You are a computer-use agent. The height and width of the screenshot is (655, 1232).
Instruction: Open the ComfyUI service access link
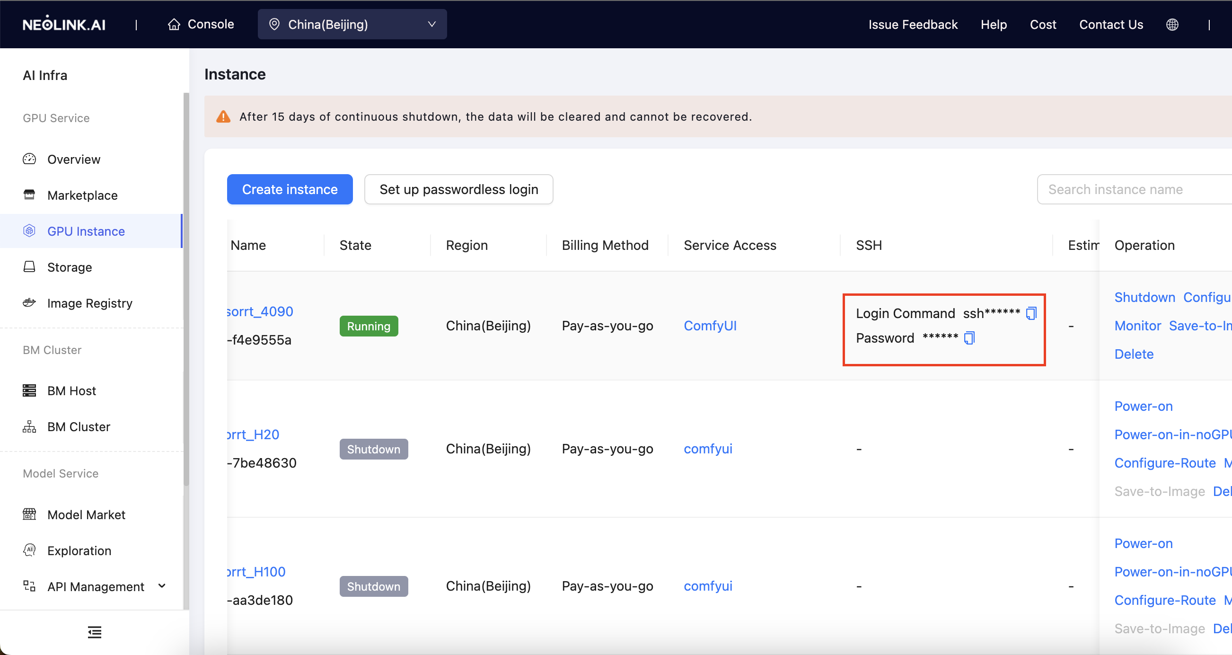tap(710, 326)
